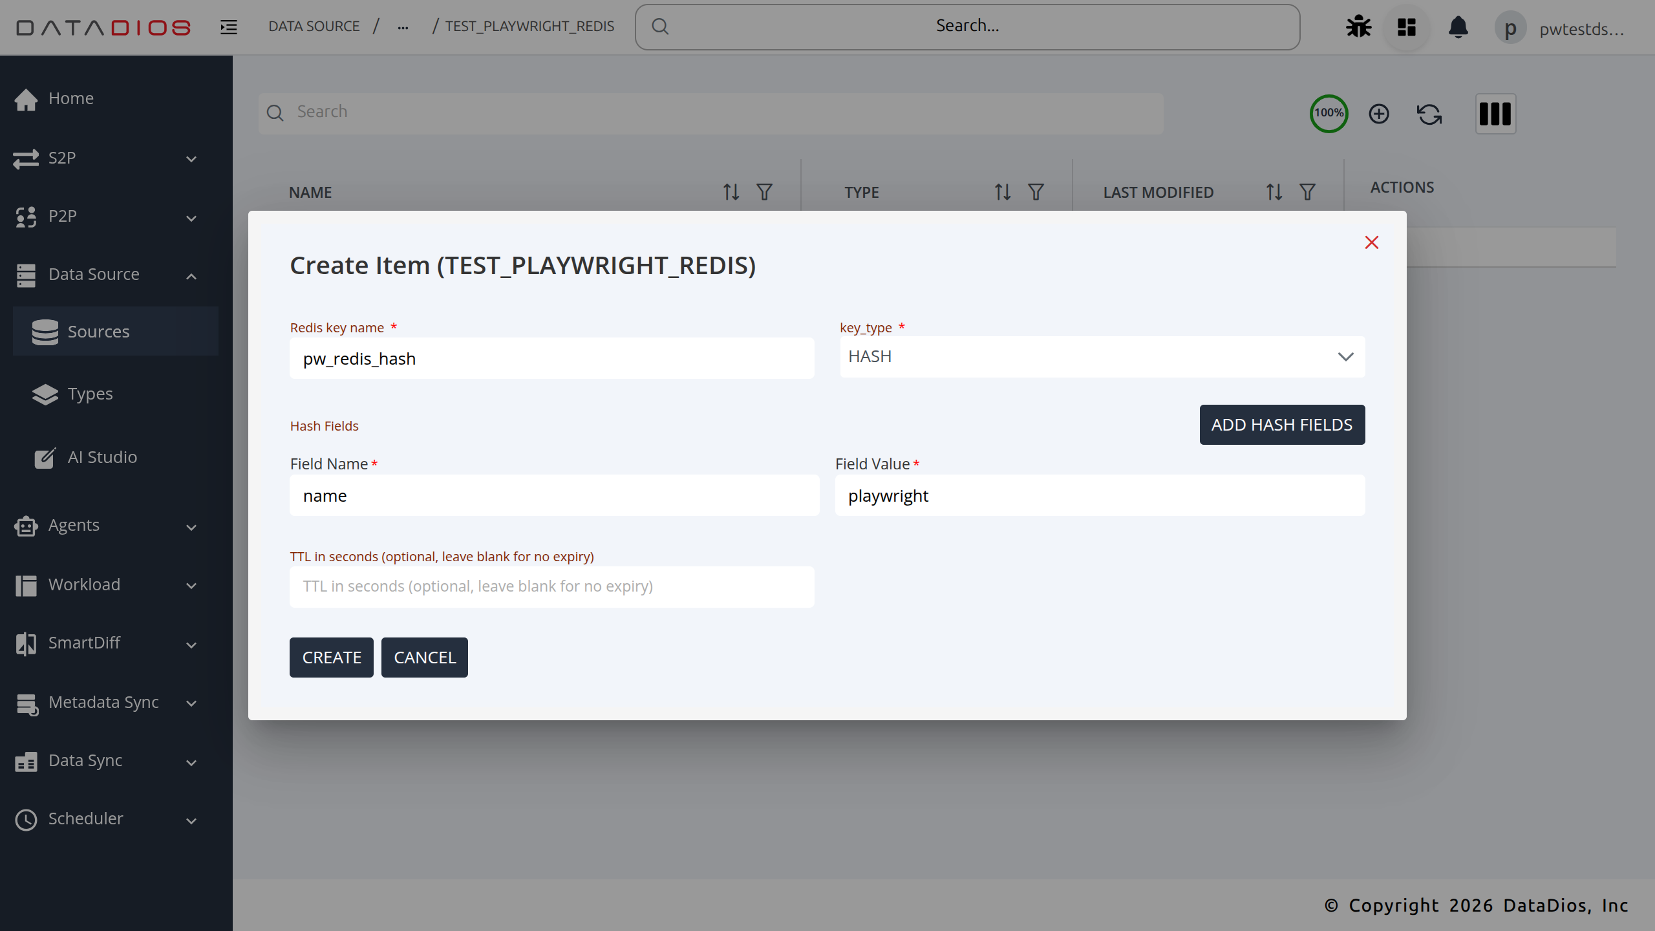Navigate to DATA SOURCE breadcrumb
1655x931 pixels.
coord(314,26)
